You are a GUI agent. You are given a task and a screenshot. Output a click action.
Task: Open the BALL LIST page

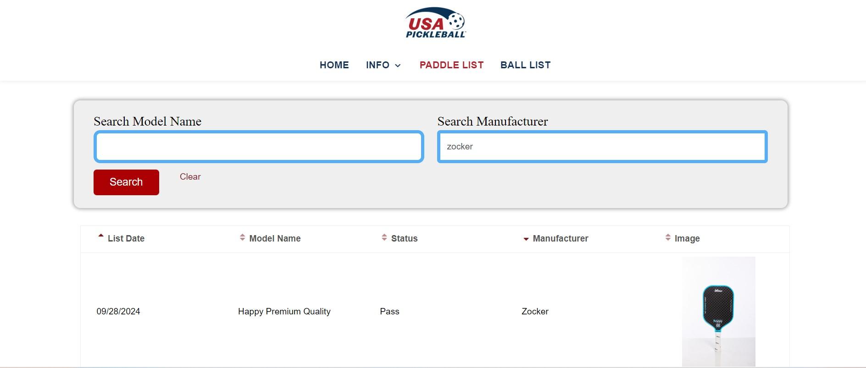(525, 65)
